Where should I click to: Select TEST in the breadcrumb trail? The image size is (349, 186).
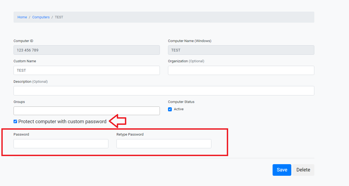(x=59, y=17)
